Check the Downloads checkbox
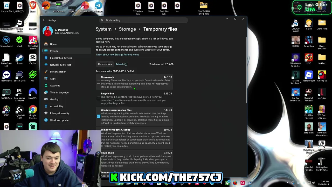 click(99, 82)
